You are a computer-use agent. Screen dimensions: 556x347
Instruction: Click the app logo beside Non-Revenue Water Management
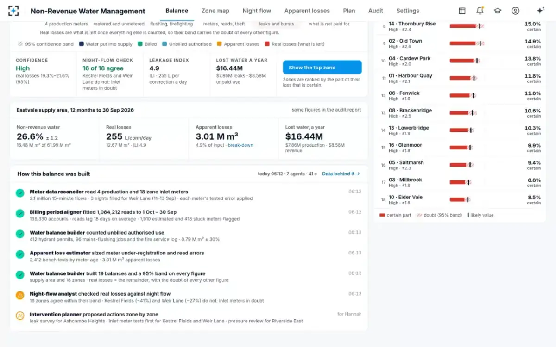tap(14, 11)
